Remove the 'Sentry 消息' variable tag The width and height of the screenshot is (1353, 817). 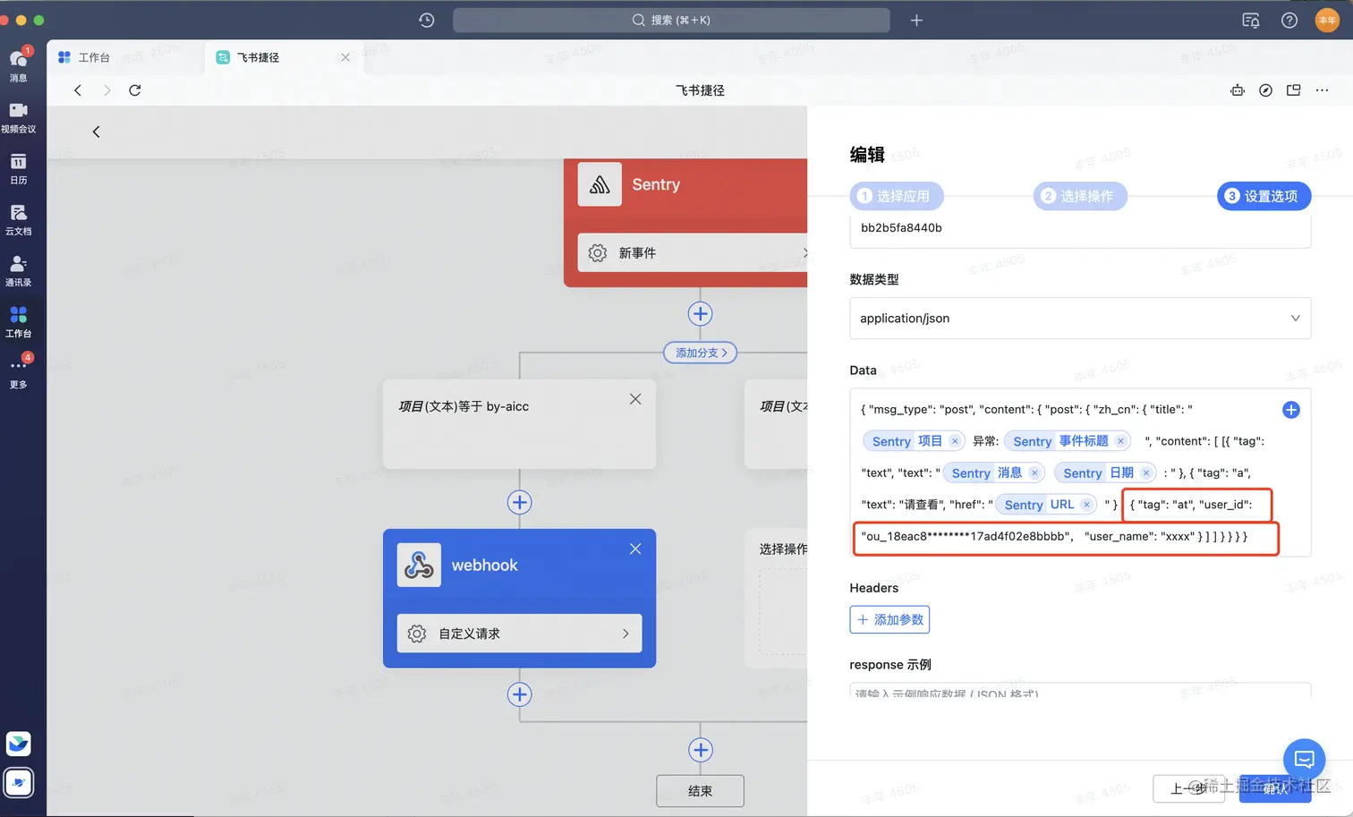(x=1034, y=472)
